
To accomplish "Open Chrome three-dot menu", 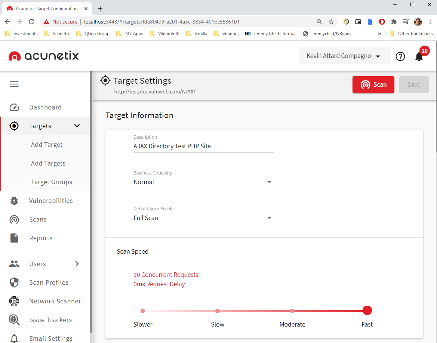I will pyautogui.click(x=430, y=22).
